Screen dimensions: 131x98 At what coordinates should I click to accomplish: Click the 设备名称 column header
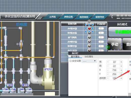pyautogui.click(x=72, y=24)
